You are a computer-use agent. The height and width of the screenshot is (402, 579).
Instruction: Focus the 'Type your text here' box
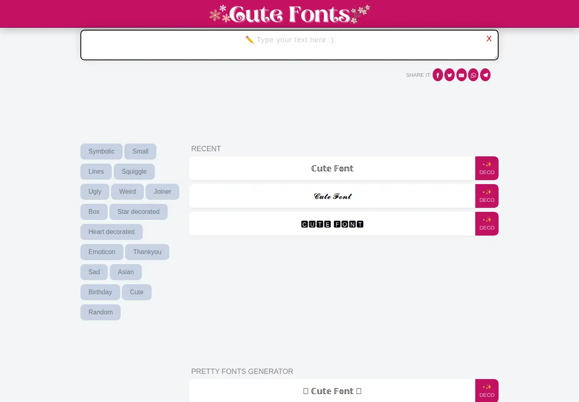289,45
